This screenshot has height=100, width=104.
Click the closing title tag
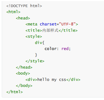click(x=68, y=30)
